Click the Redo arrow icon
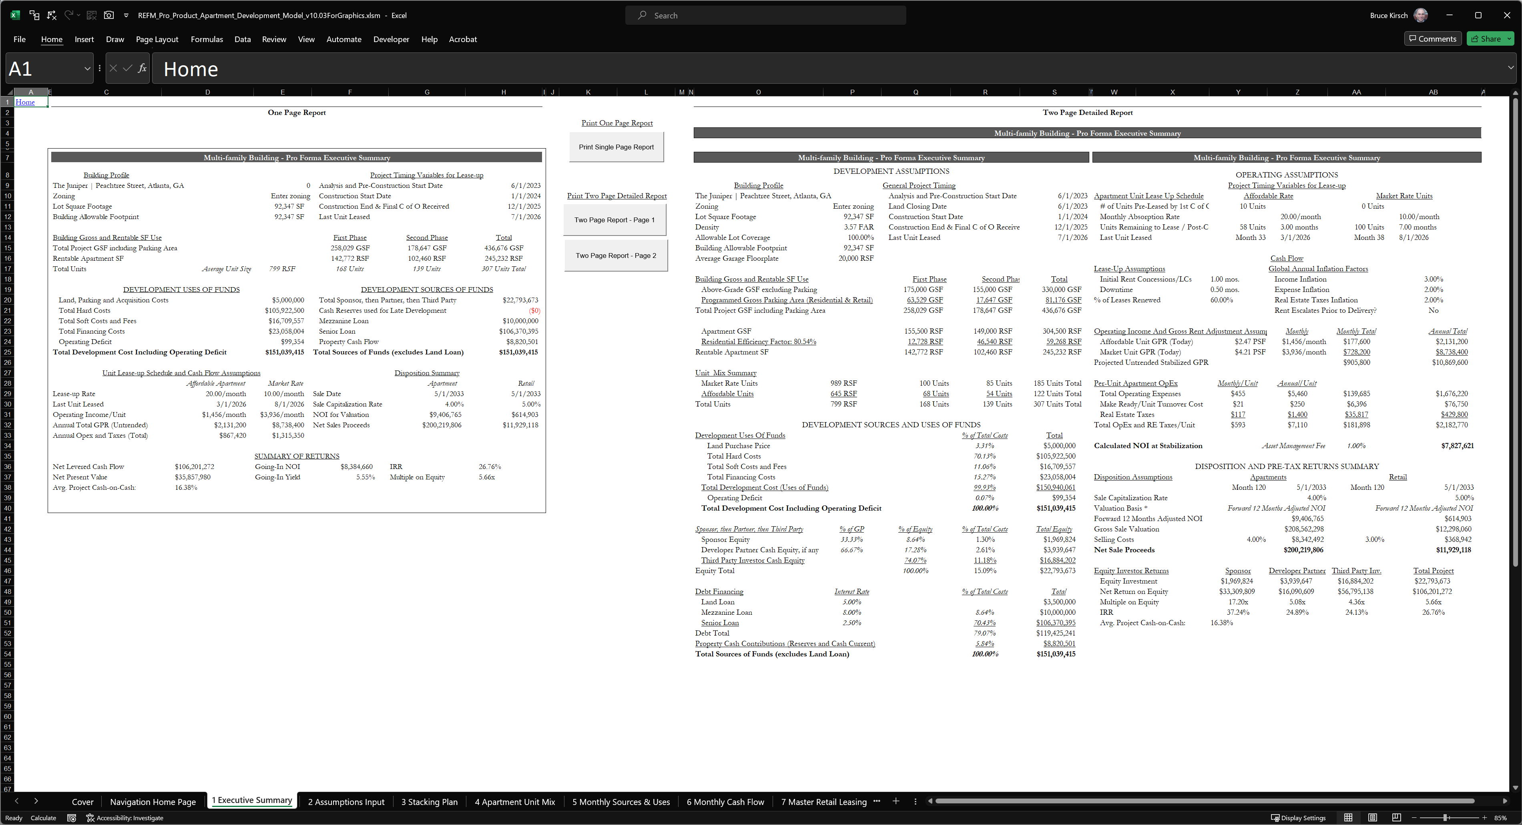The height and width of the screenshot is (825, 1522). 68,15
